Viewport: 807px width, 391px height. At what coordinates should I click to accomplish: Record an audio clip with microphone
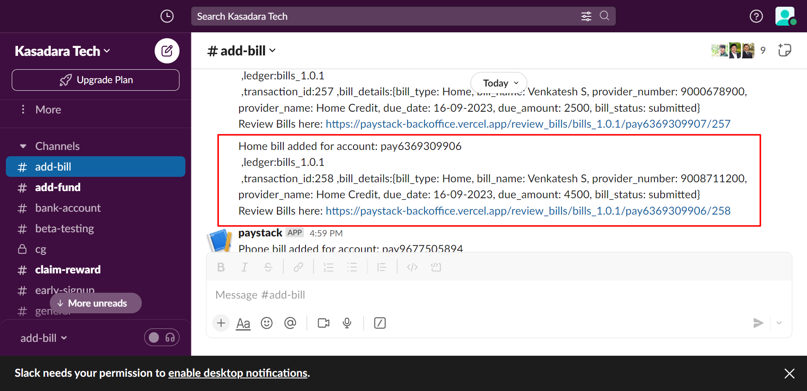click(347, 323)
